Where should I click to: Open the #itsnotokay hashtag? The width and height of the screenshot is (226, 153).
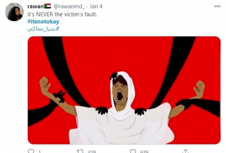pyautogui.click(x=43, y=21)
